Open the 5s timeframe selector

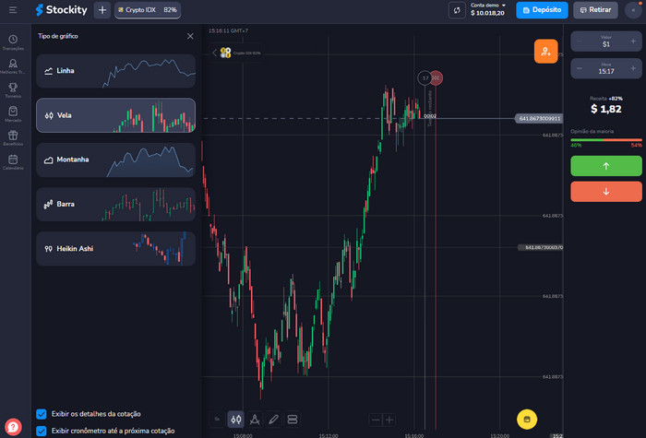[x=217, y=420]
